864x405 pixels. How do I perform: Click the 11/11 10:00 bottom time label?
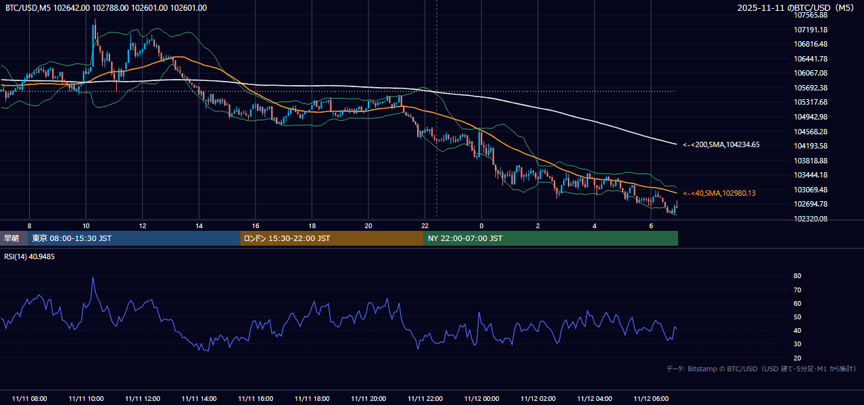(x=86, y=399)
